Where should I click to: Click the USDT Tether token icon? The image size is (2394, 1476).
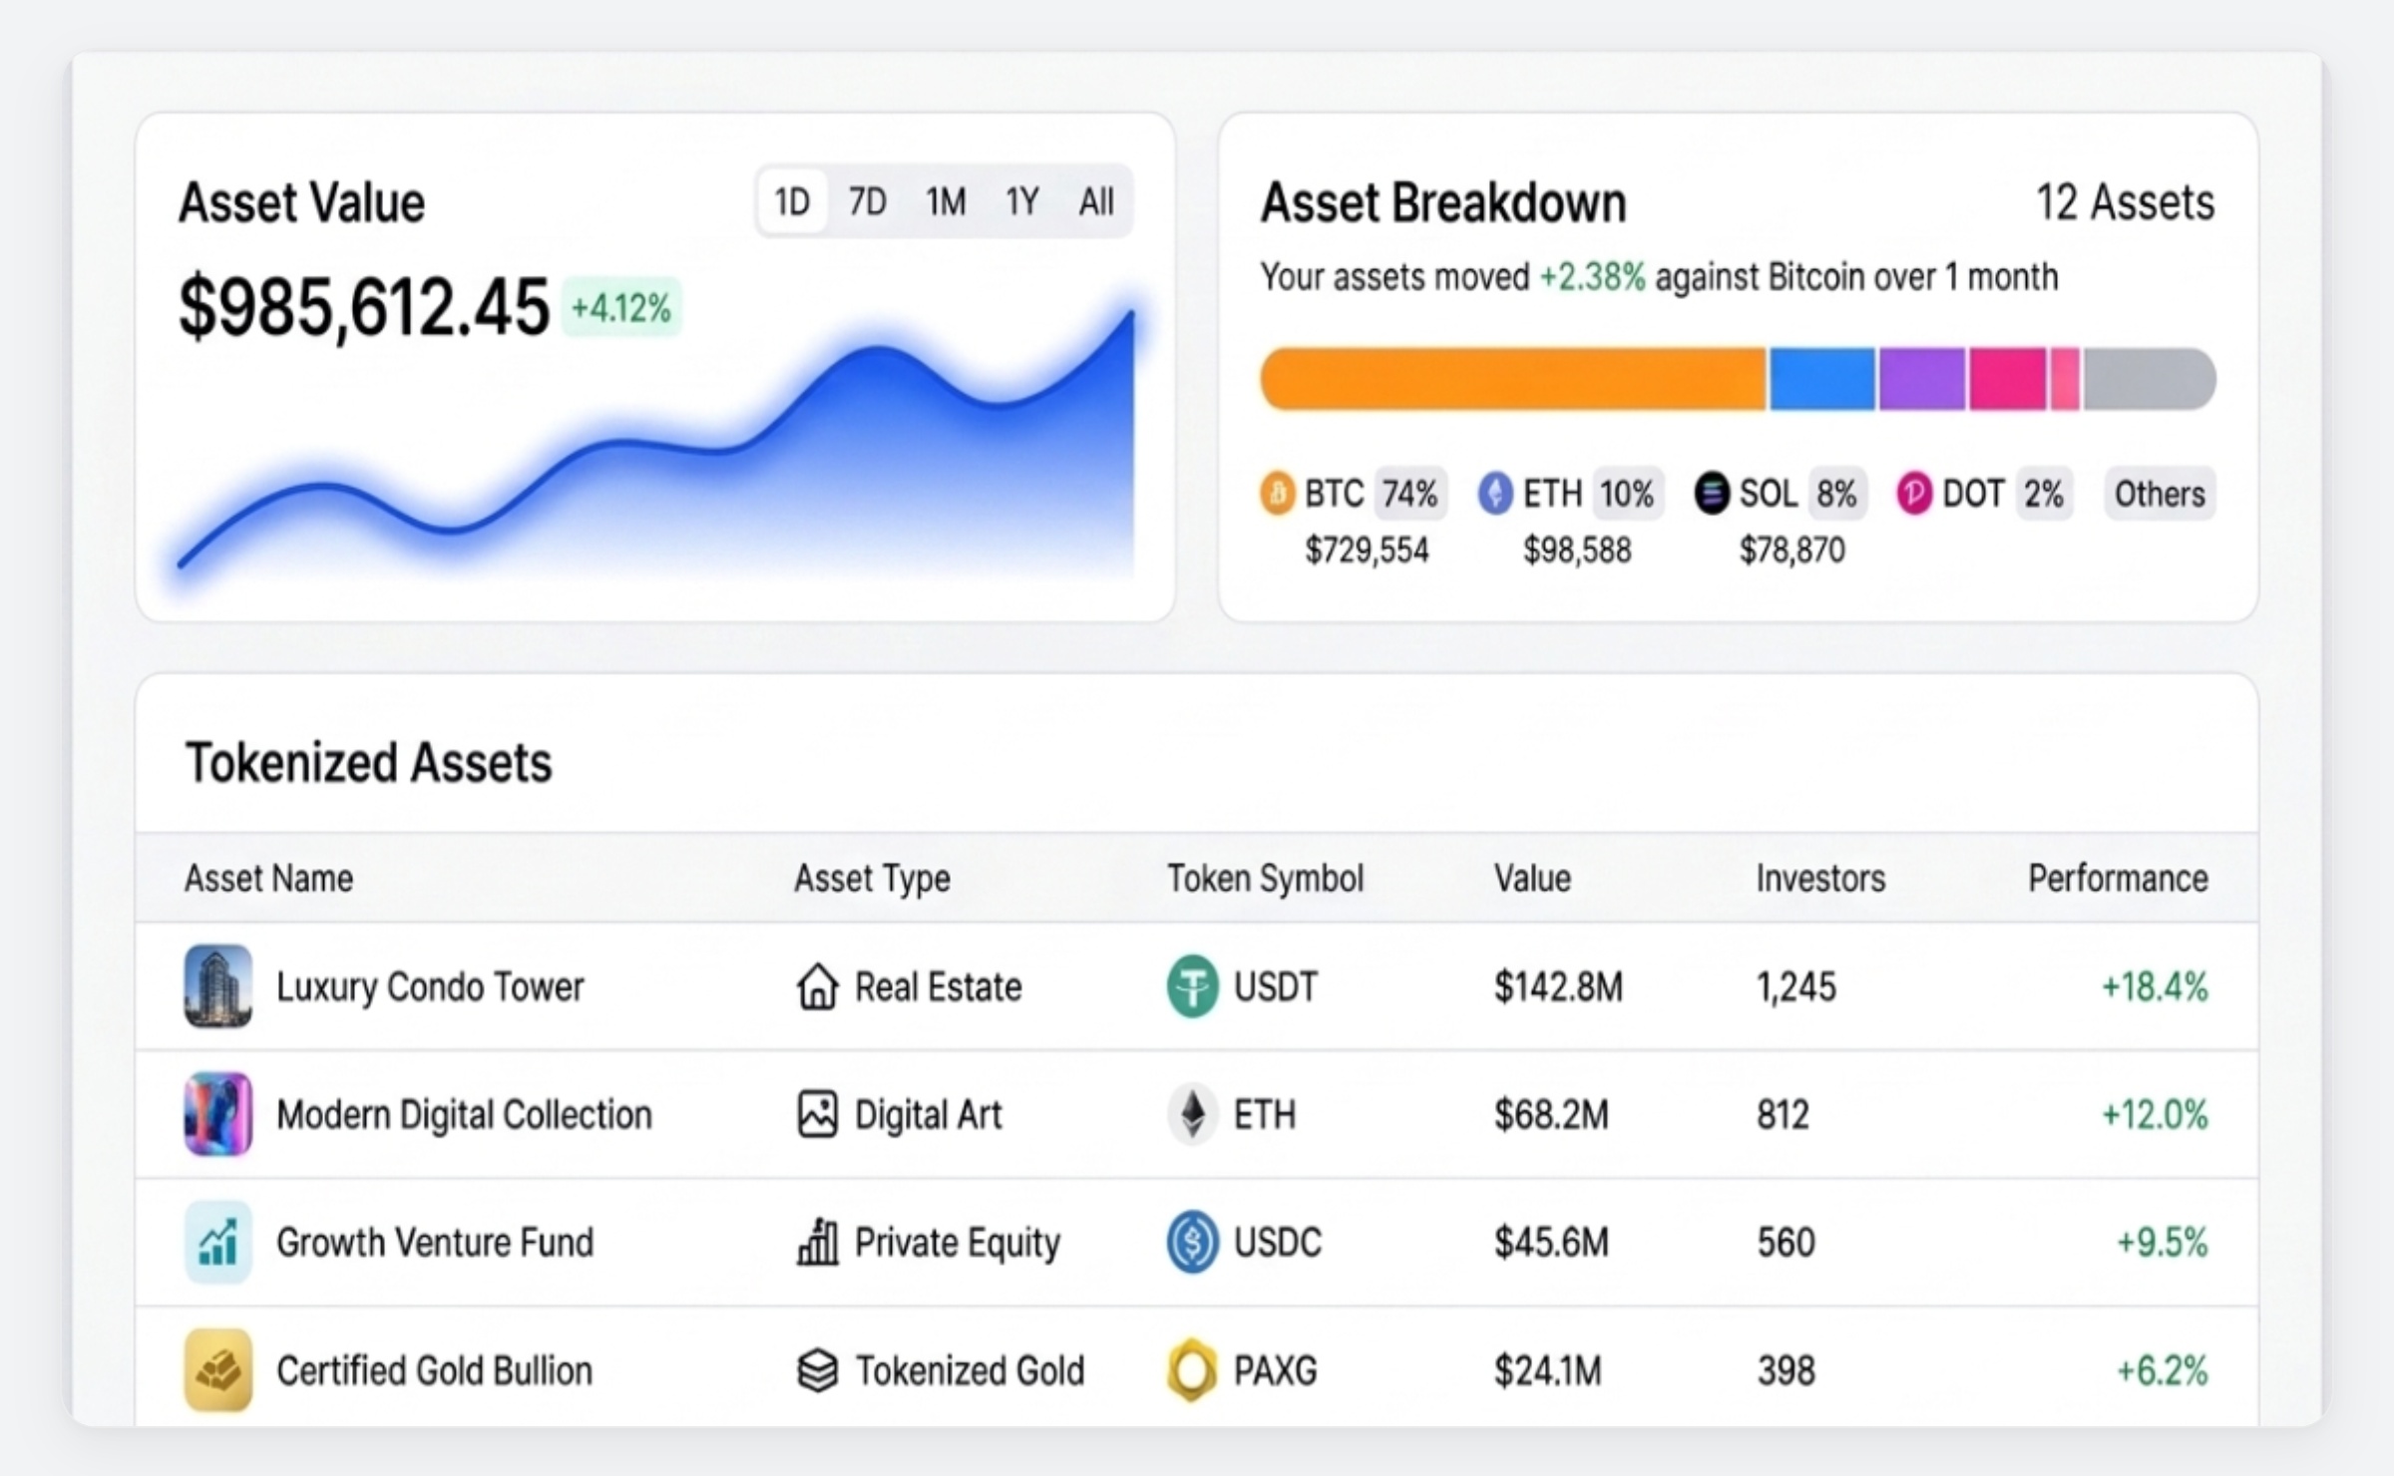1192,986
